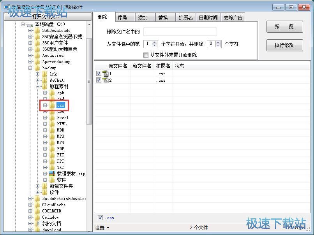Click the MP3 folder icon
The width and height of the screenshot is (314, 235).
tap(52, 136)
